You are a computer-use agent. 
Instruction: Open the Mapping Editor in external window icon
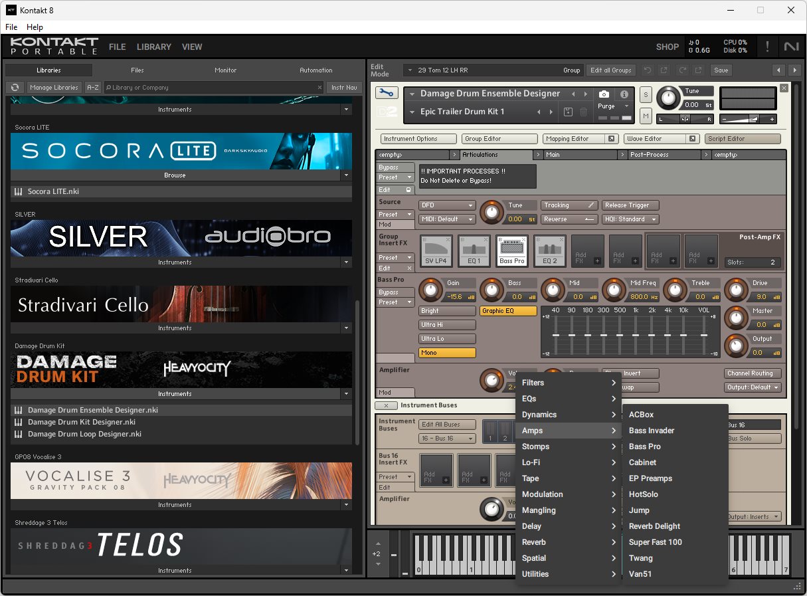[611, 139]
